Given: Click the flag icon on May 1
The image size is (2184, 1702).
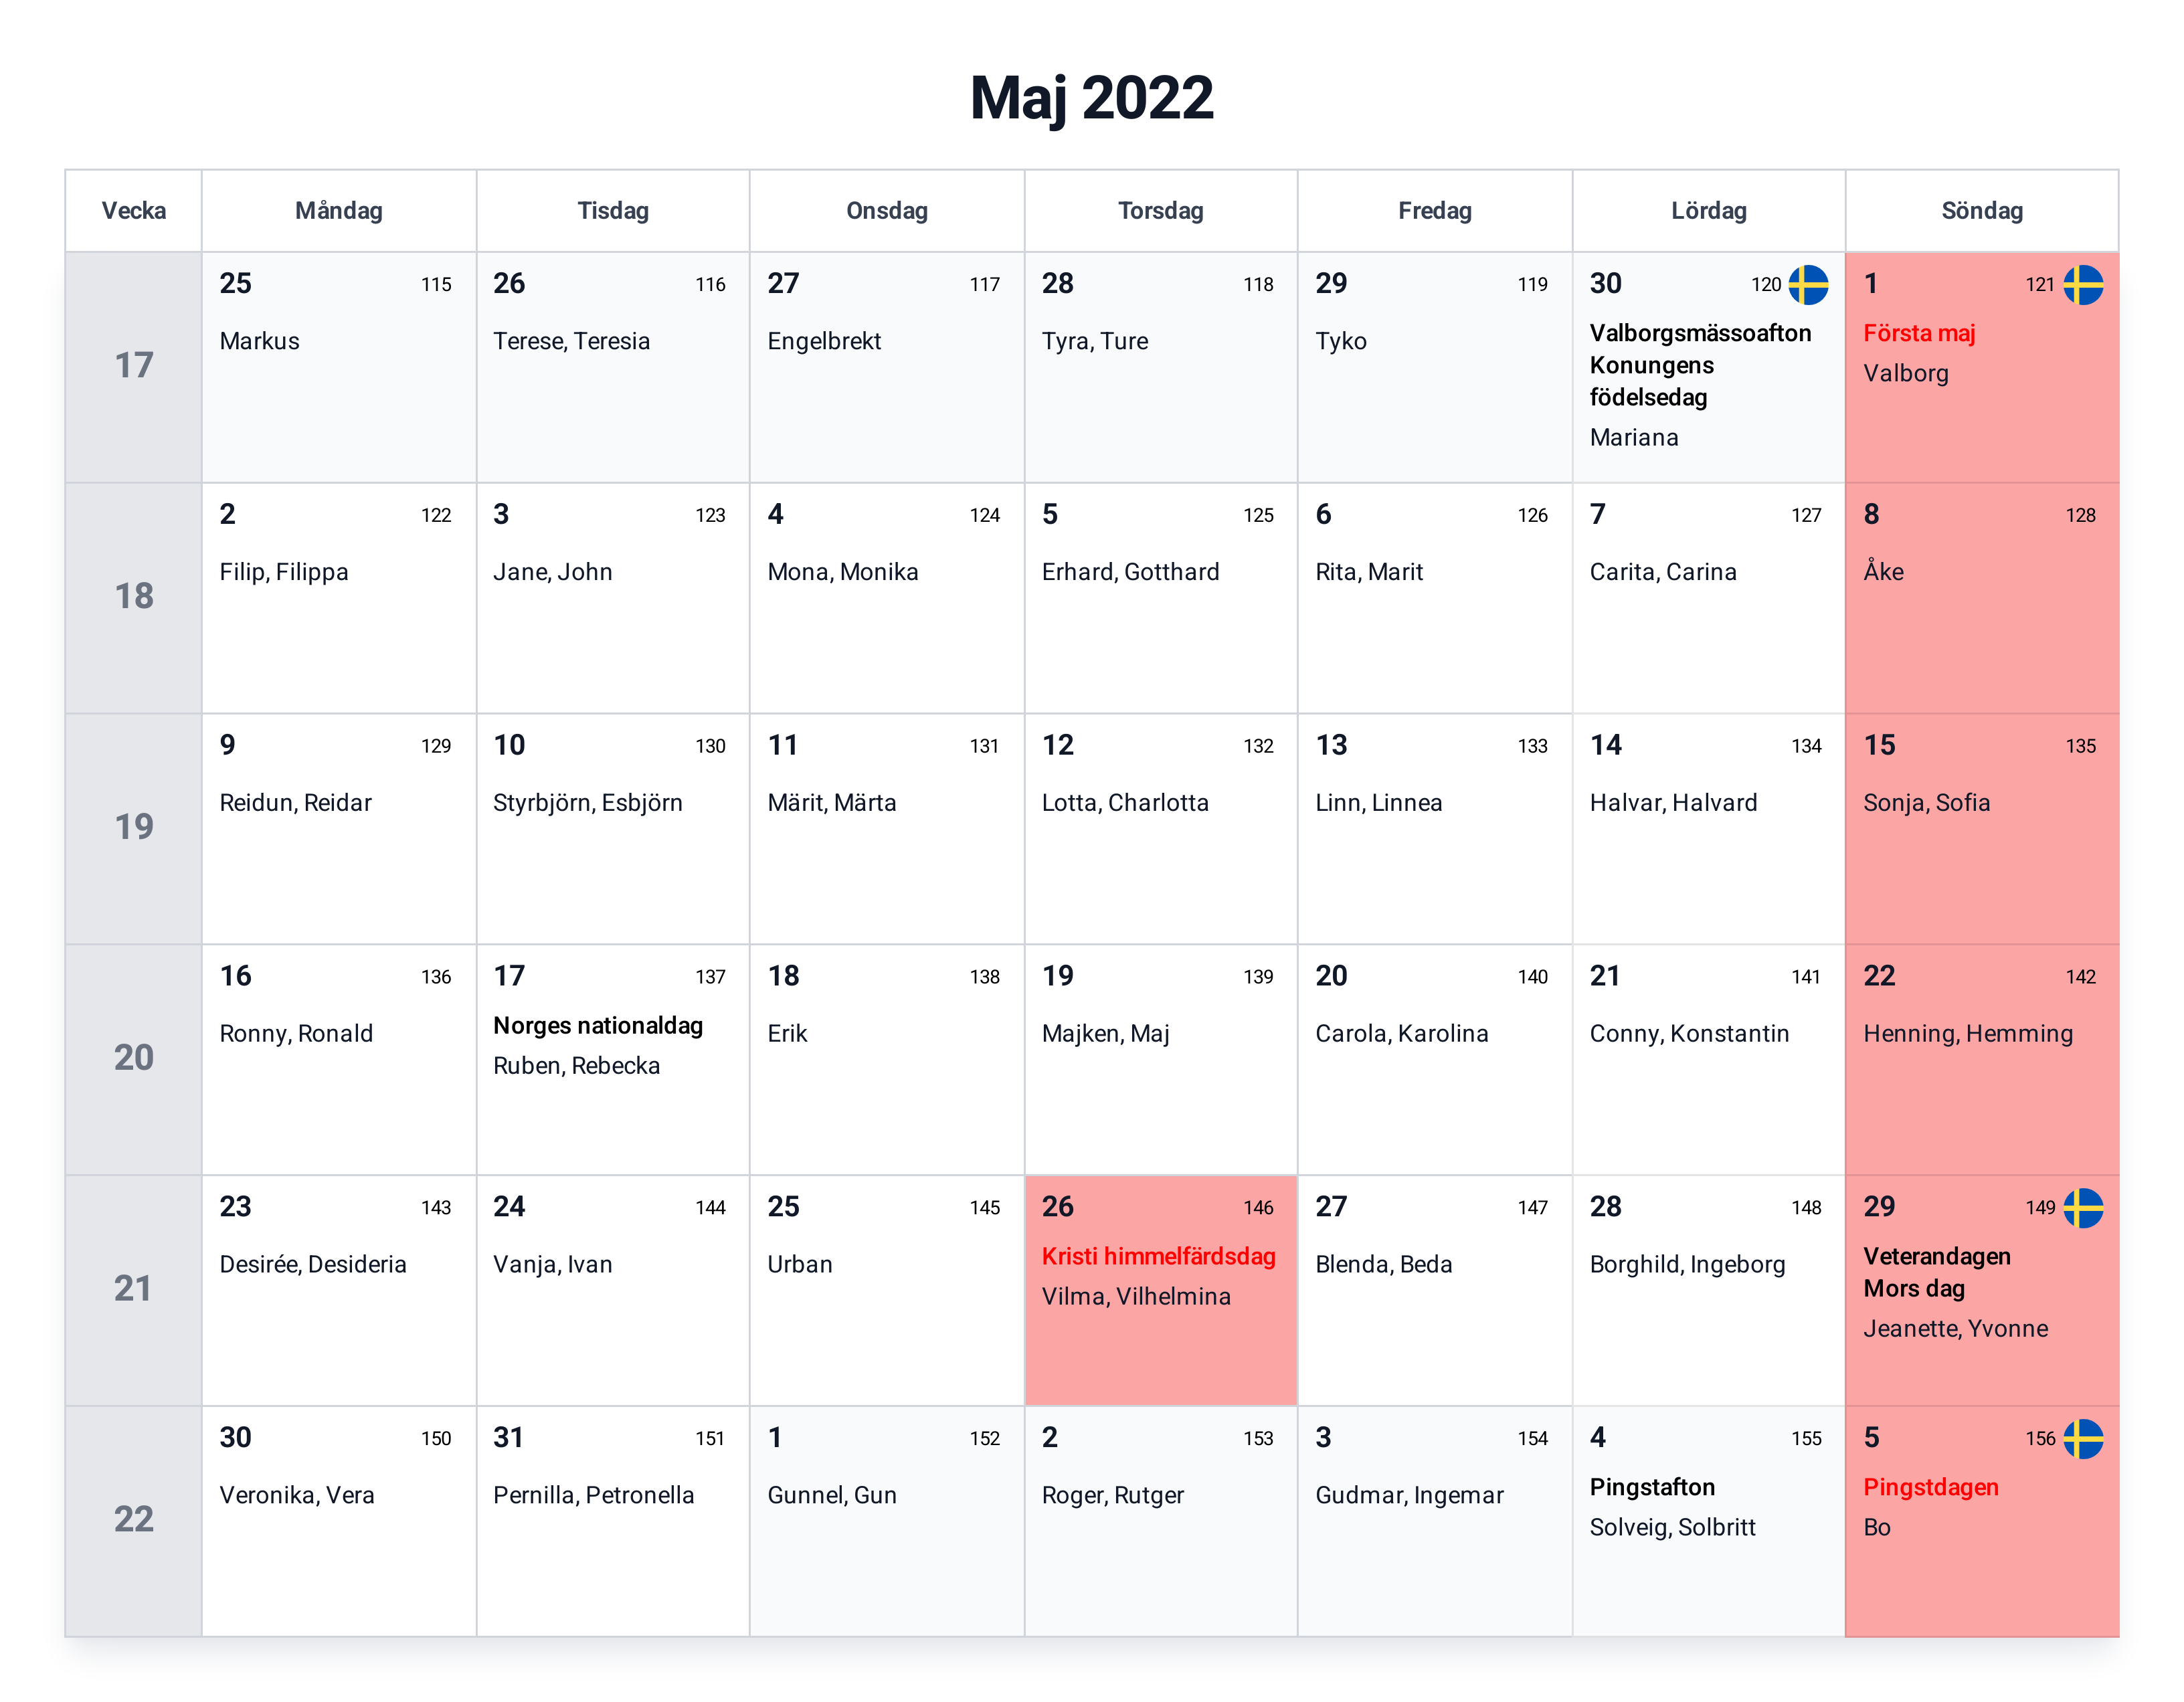Looking at the screenshot, I should (x=2083, y=285).
